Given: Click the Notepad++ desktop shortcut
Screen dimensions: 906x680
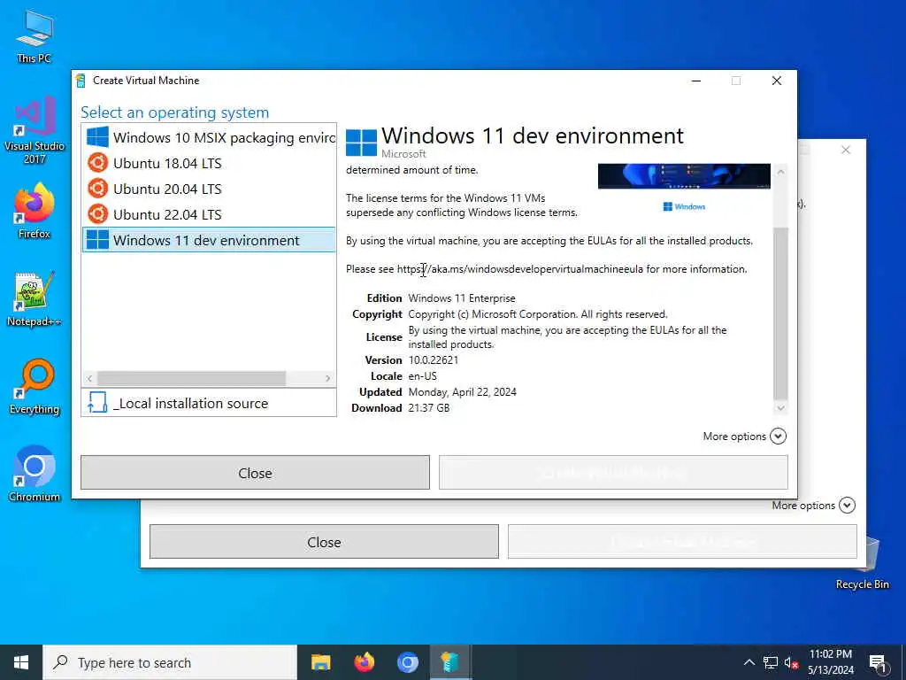Looking at the screenshot, I should click(35, 299).
